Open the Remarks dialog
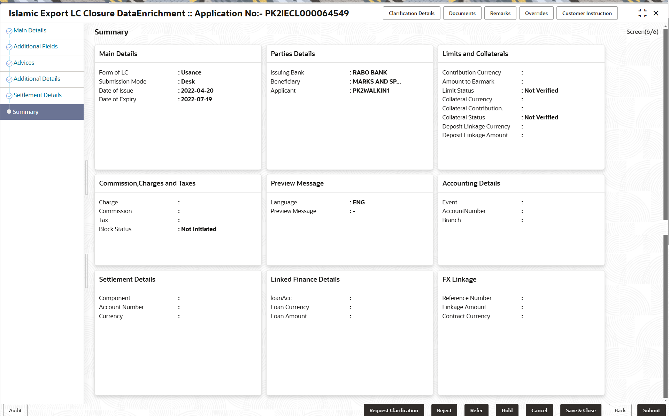Screen dimensions: 669x416 [500, 13]
